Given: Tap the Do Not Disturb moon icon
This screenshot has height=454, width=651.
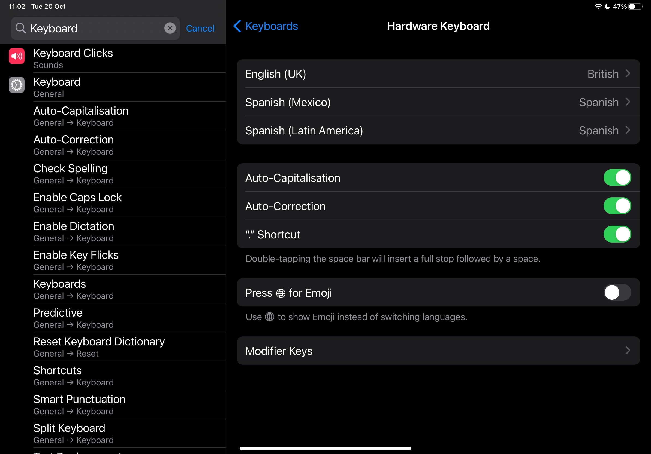Looking at the screenshot, I should [607, 6].
